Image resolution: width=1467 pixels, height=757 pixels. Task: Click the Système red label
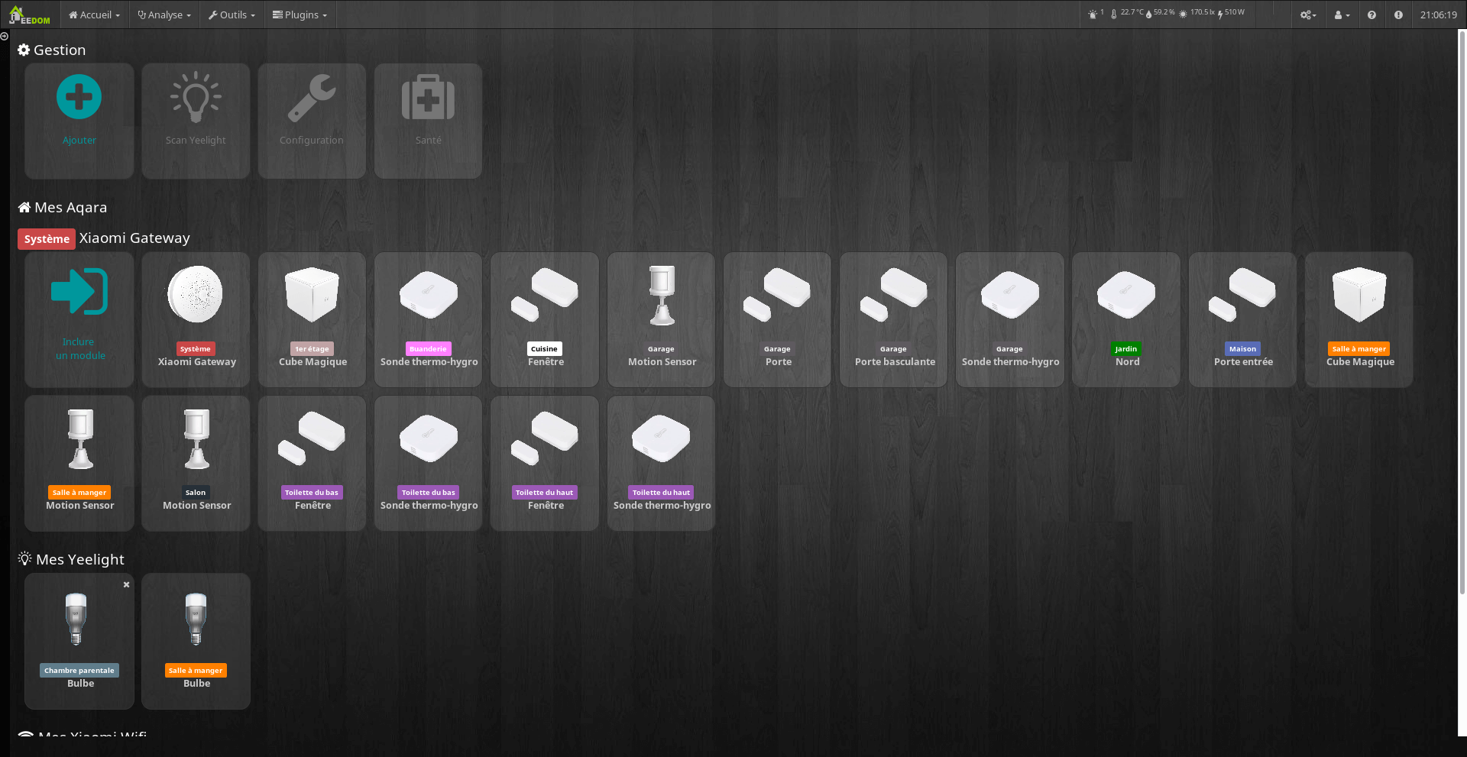tap(47, 239)
